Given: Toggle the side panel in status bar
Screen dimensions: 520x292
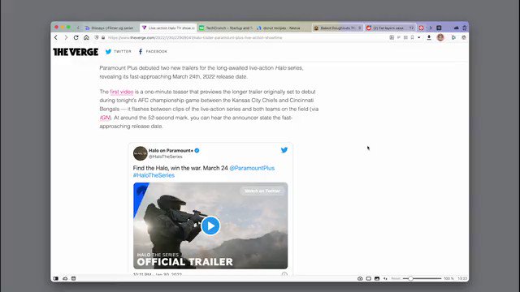Looking at the screenshot, I should point(56,278).
